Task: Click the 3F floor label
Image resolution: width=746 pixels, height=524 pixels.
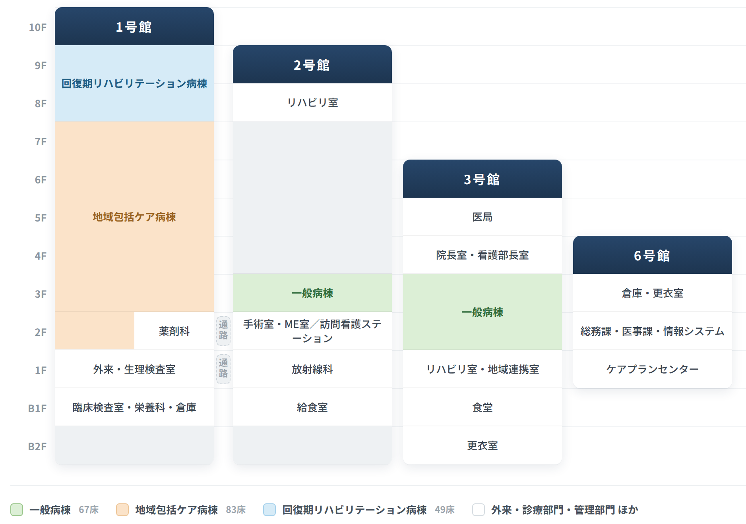Action: click(41, 294)
